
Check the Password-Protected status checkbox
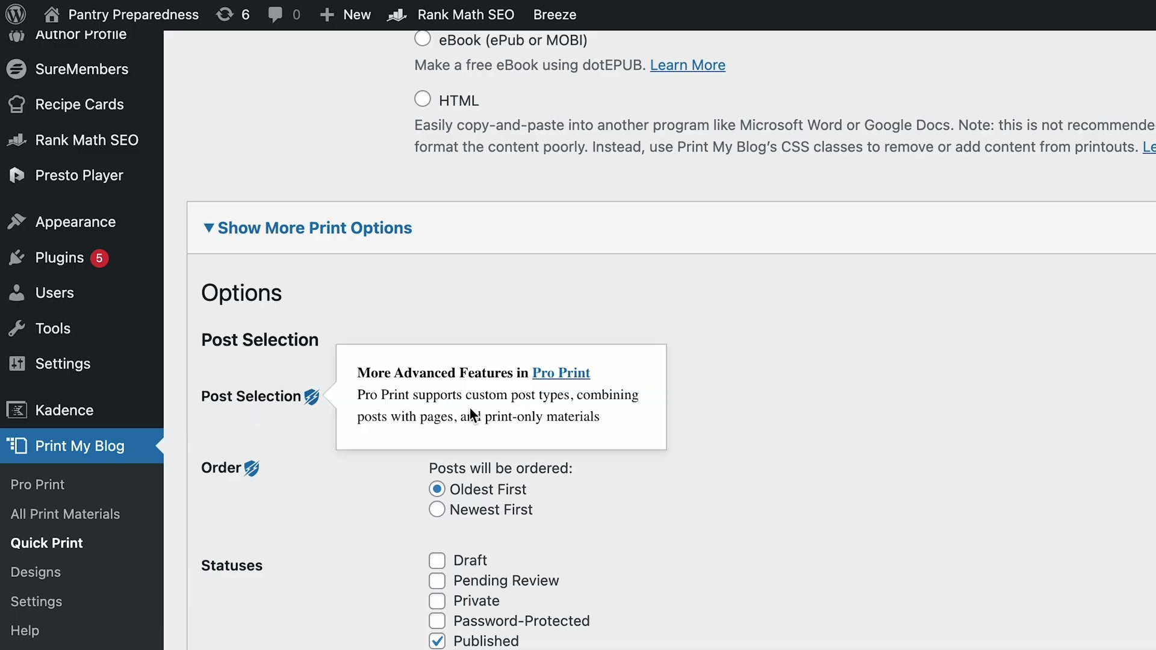437,621
